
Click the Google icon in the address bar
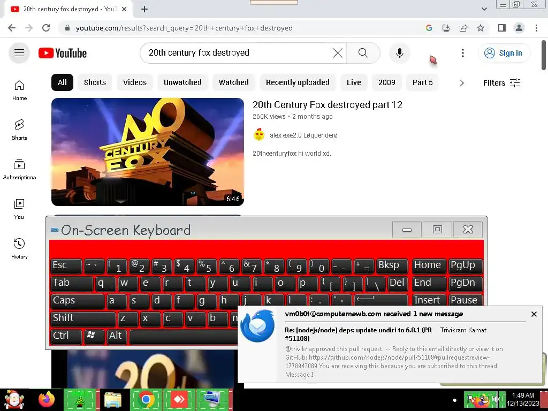tap(429, 28)
